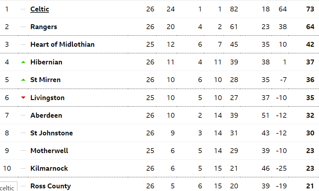Select the Aberdeen team name
This screenshot has width=319, height=191.
(x=46, y=115)
